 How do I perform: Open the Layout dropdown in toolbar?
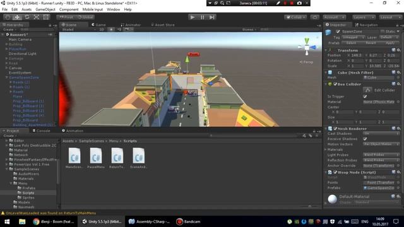click(390, 17)
